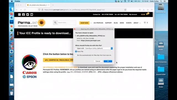Close the APJ_OEMPro100 browser tab

pyautogui.click(x=49, y=5)
